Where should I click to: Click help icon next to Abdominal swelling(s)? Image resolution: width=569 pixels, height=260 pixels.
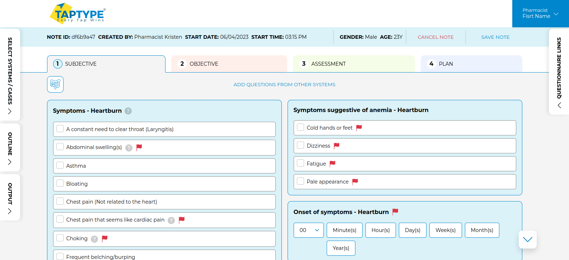click(x=129, y=148)
